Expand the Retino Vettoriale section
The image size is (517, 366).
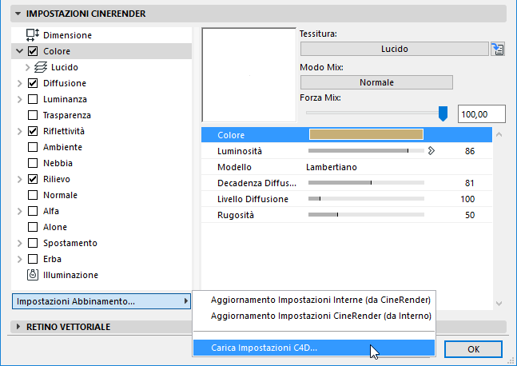(x=18, y=327)
